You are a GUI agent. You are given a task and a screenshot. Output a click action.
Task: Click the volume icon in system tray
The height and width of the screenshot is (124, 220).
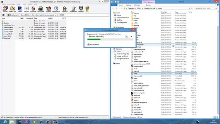point(207,122)
